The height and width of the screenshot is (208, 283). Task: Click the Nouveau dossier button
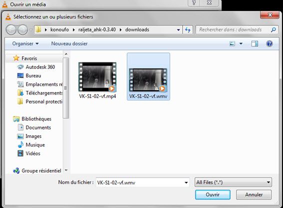pos(69,43)
